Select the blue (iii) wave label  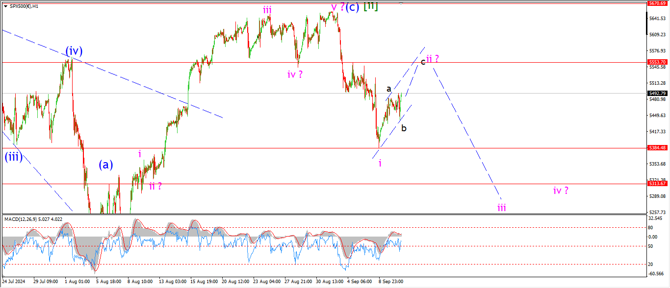tap(13, 157)
